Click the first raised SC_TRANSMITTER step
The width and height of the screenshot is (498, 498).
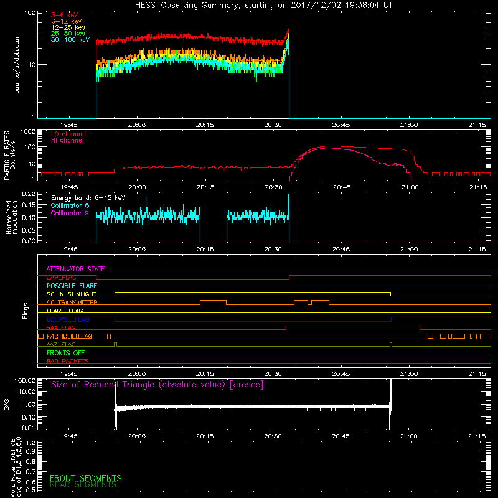[213, 301]
